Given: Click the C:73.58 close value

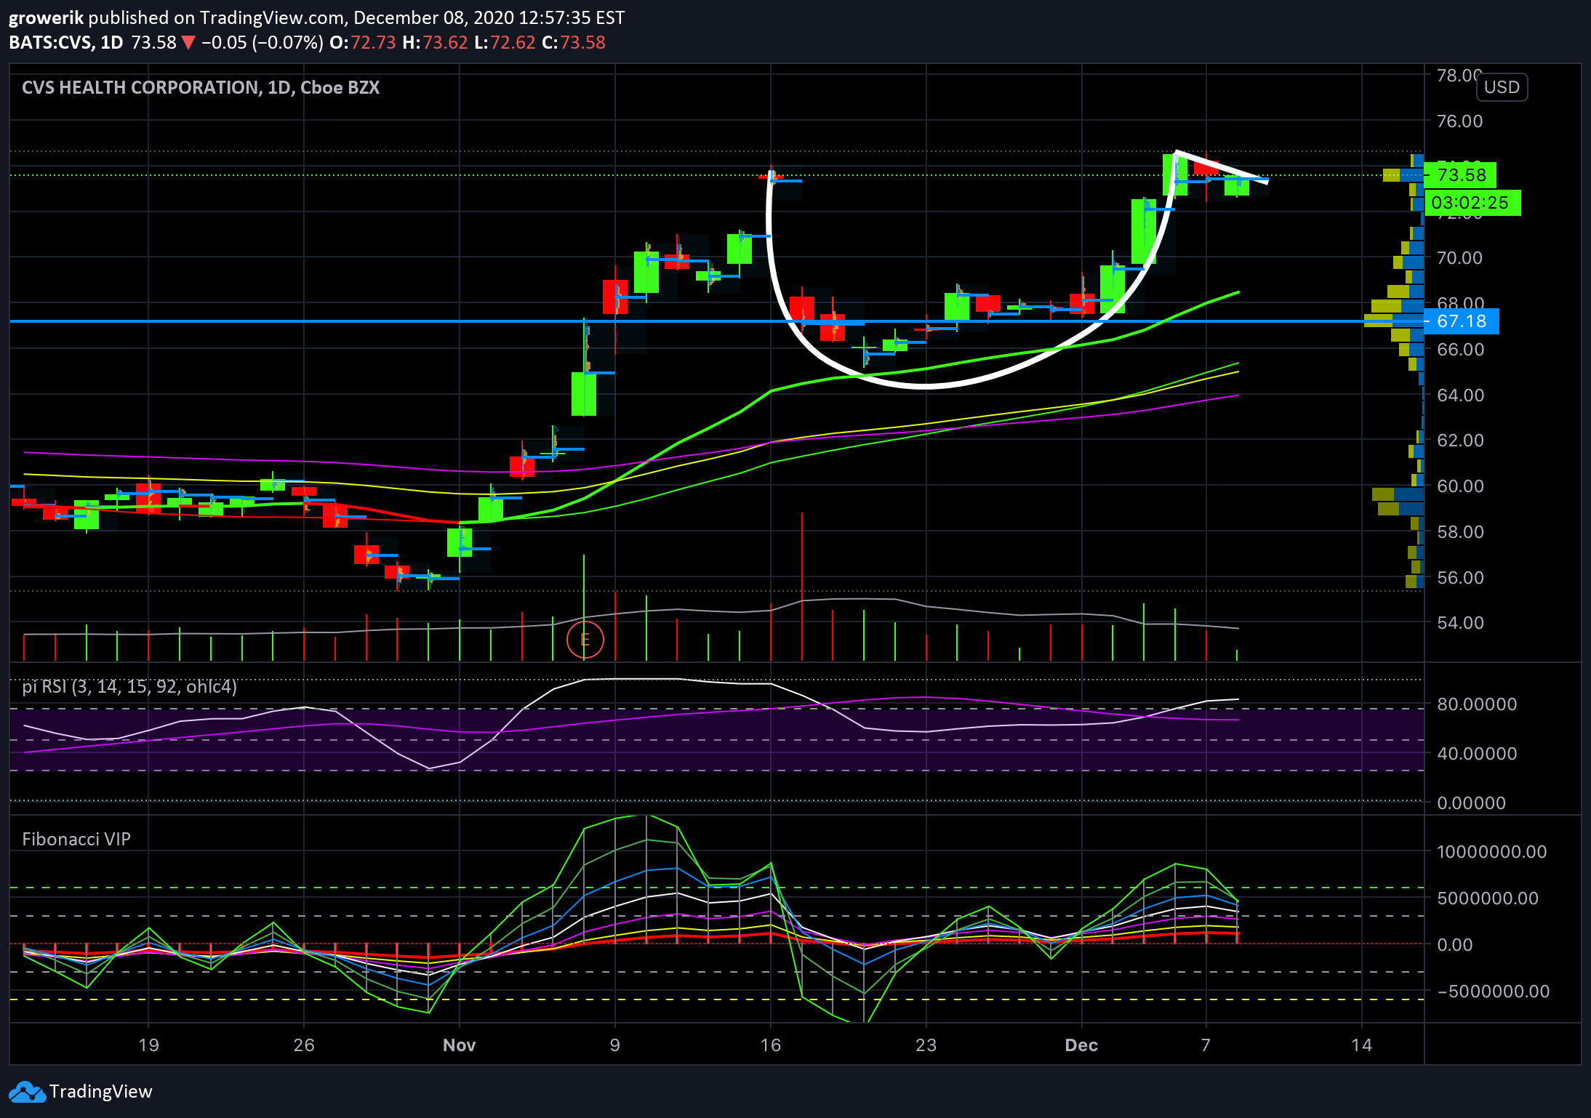Looking at the screenshot, I should pyautogui.click(x=574, y=43).
